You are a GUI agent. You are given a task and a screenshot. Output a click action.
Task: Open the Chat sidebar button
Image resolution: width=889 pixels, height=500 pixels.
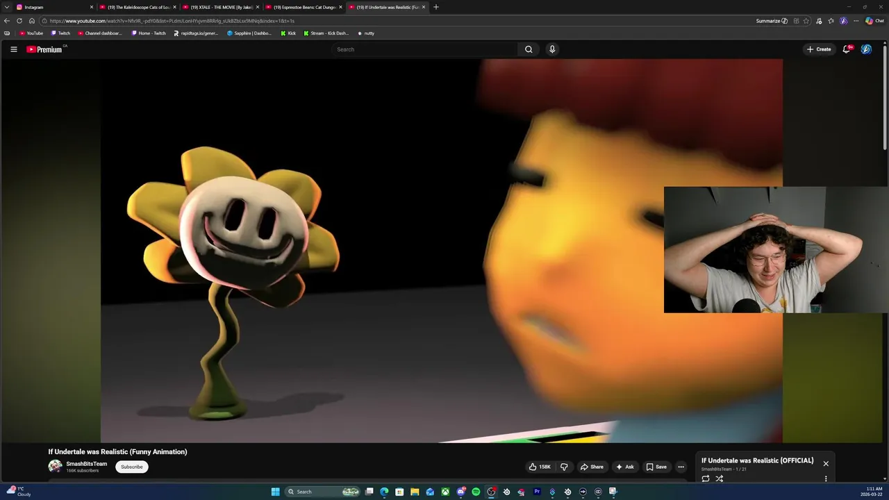click(874, 21)
